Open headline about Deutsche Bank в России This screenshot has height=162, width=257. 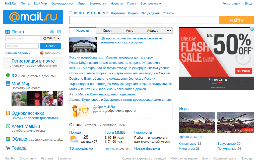click(x=112, y=79)
